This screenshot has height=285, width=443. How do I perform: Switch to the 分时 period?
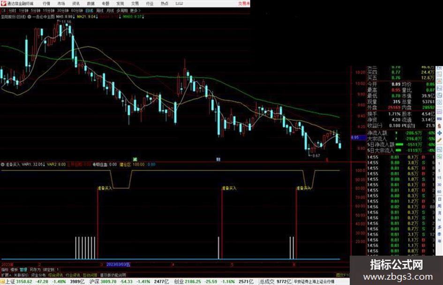click(12, 11)
